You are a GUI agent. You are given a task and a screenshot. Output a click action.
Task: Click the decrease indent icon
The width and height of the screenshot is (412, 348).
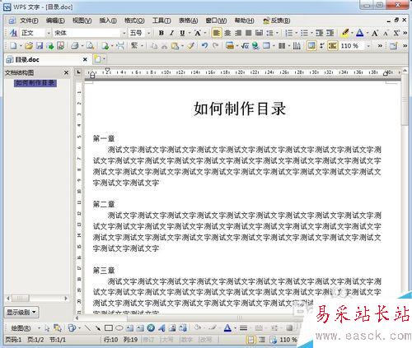319,33
